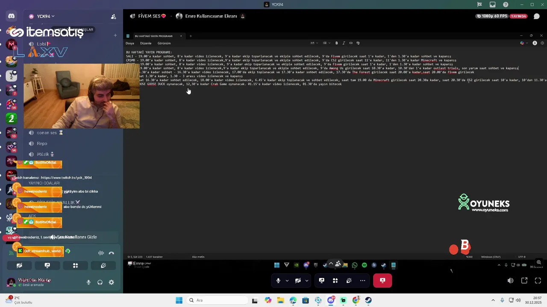Viewport: 547px width, 307px height.
Task: Expand microphone options arrow in call bar
Action: [287, 281]
